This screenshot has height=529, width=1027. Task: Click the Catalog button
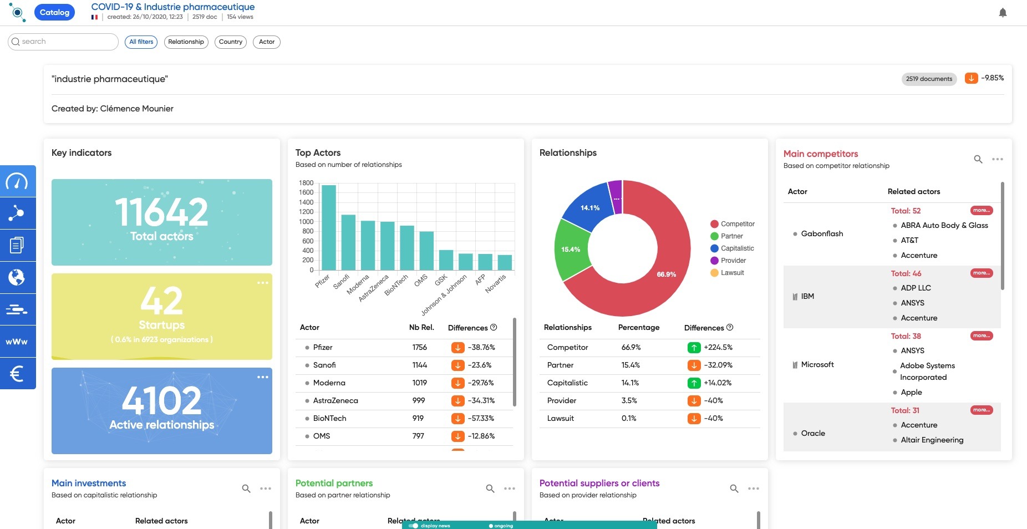click(54, 12)
